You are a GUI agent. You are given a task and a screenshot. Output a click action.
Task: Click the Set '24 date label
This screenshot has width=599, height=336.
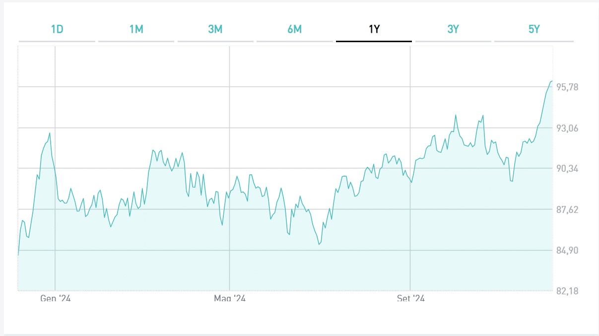[410, 298]
